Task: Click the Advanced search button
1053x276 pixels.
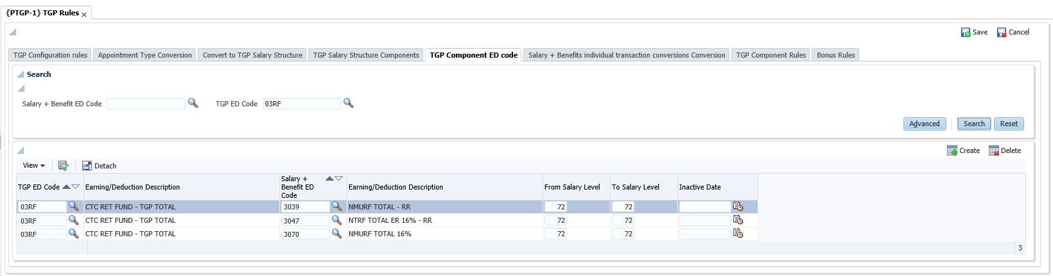Action: [924, 124]
